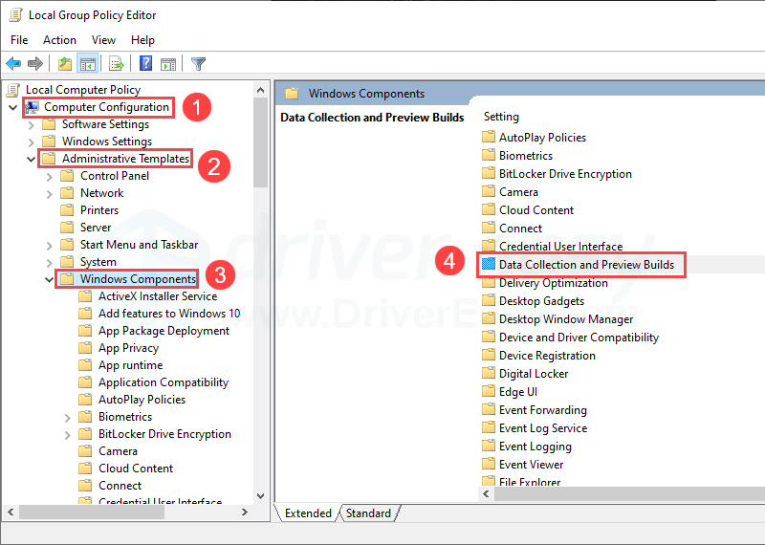Select AutoPlay Policies in the right pane

click(542, 138)
